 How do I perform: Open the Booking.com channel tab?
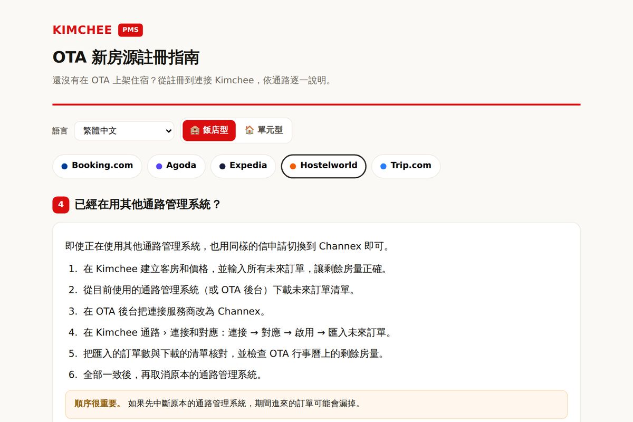[97, 166]
